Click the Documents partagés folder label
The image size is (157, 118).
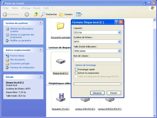pos(61,37)
